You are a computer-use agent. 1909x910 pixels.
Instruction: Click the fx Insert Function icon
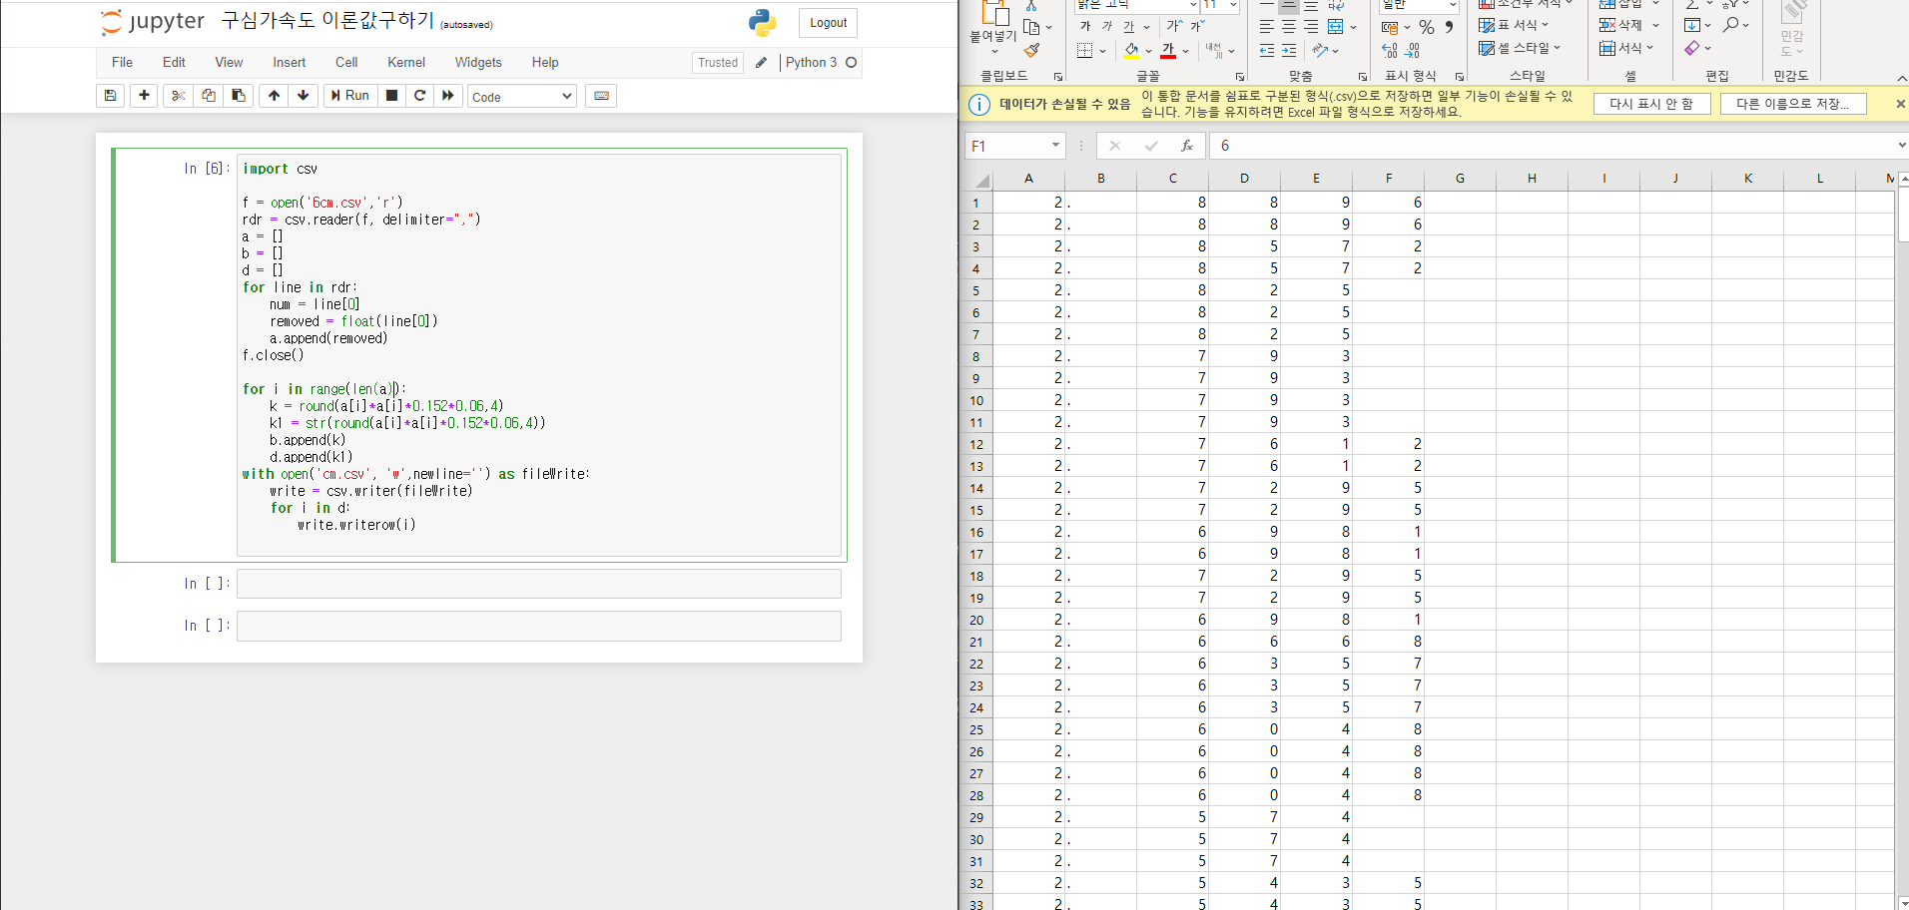[1186, 146]
